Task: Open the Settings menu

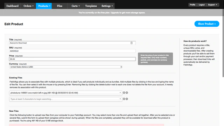Action: pyautogui.click(x=107, y=6)
